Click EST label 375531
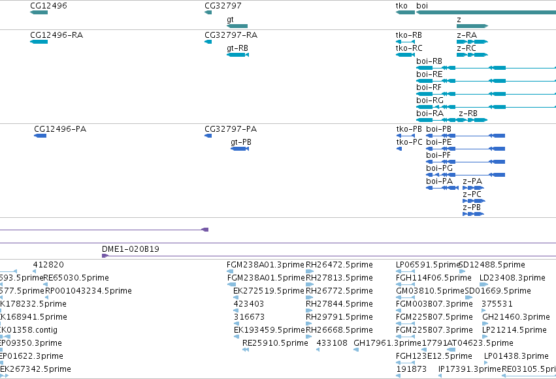The width and height of the screenshot is (556, 379). (x=497, y=304)
